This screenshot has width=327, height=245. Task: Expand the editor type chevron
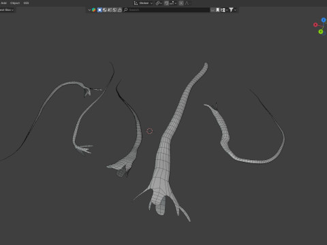pos(89,10)
